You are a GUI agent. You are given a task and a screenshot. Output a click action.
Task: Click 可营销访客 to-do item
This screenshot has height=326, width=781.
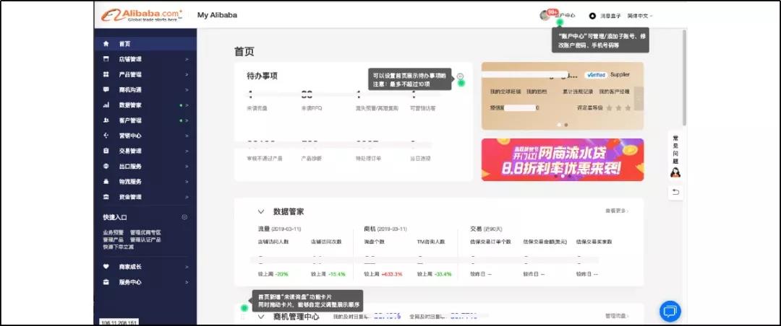(422, 108)
